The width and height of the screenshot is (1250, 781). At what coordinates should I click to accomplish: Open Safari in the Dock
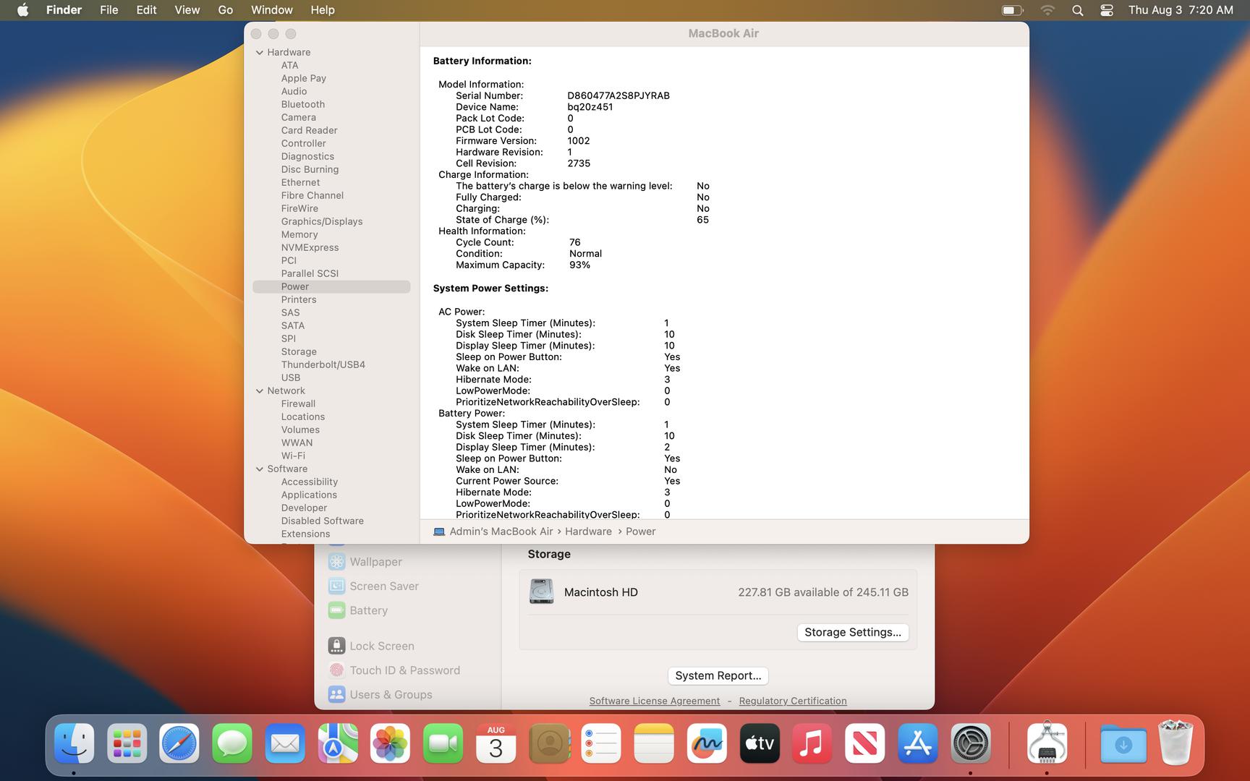[x=179, y=743]
